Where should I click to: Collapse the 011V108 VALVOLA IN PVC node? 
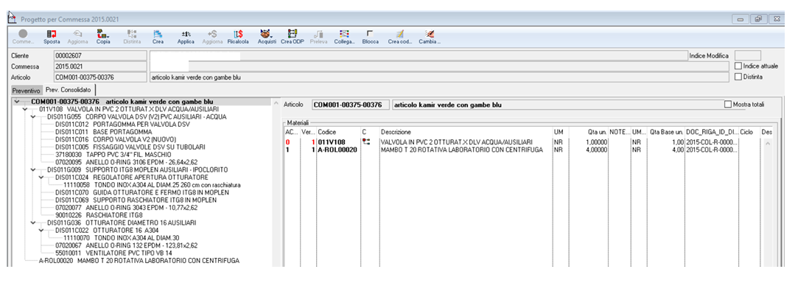coord(26,109)
